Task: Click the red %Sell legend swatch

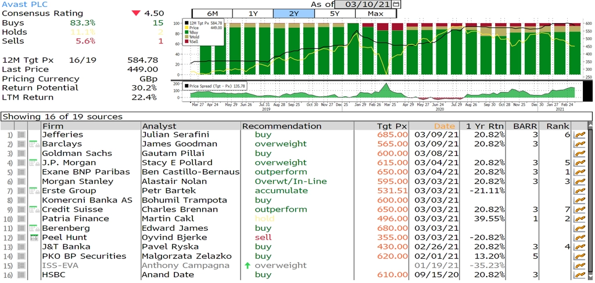Action: (185, 41)
